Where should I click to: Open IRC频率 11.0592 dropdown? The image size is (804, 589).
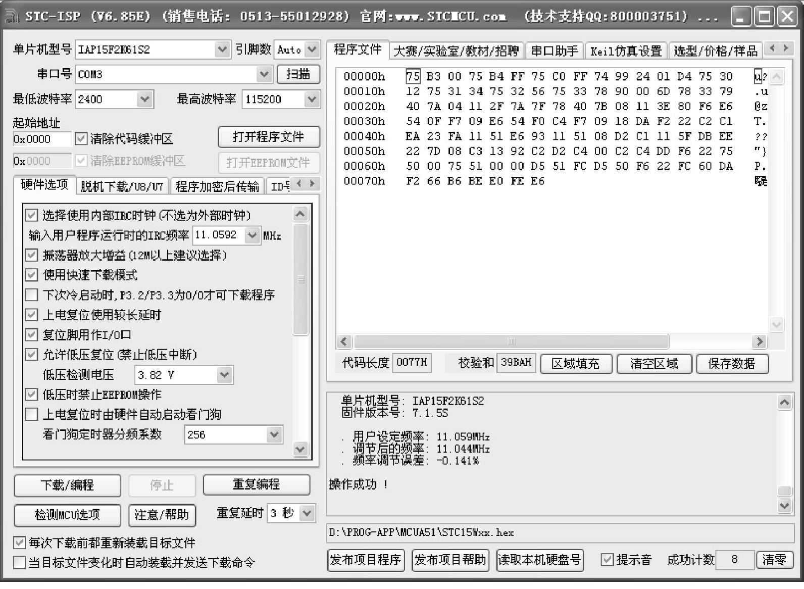[x=252, y=235]
